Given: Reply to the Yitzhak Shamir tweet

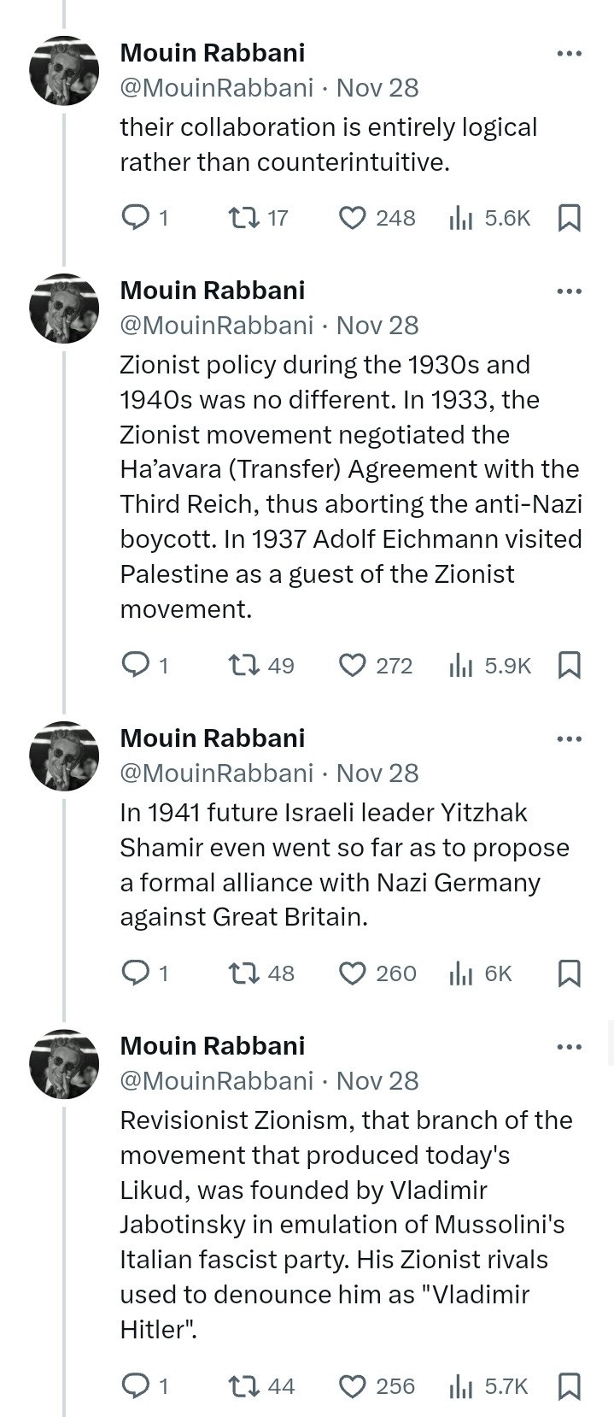Looking at the screenshot, I should coord(137,973).
